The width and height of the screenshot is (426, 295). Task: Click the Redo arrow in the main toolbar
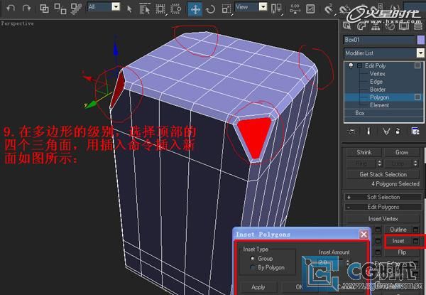[x=26, y=8]
